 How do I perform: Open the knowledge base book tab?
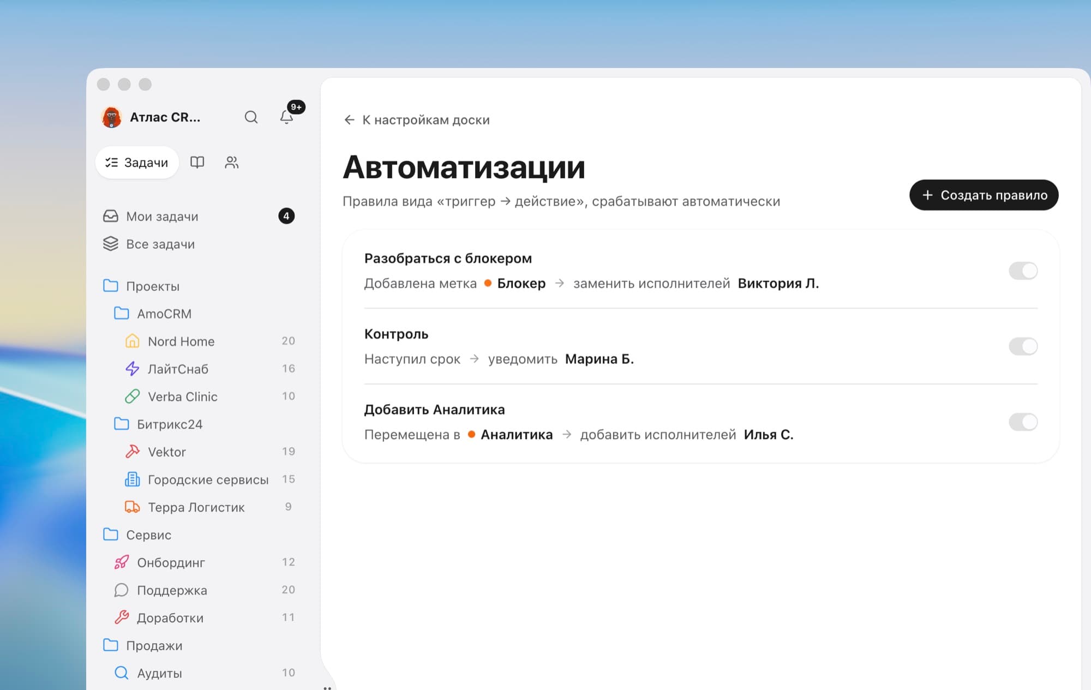coord(197,163)
